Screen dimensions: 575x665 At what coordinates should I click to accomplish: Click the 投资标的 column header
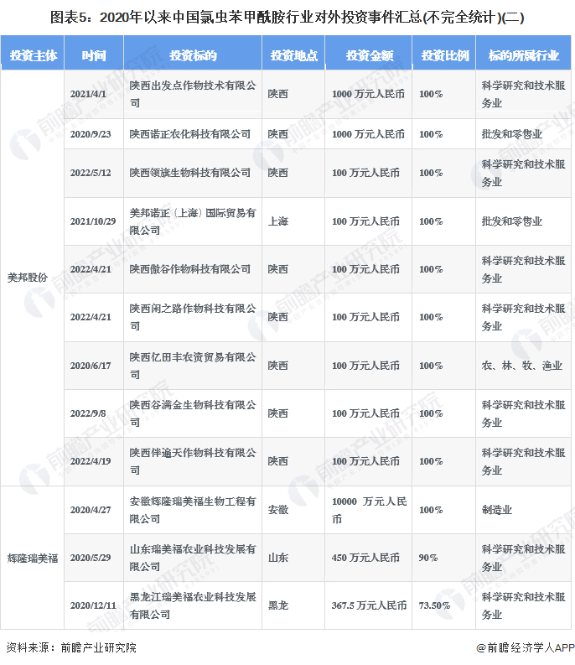pyautogui.click(x=193, y=53)
